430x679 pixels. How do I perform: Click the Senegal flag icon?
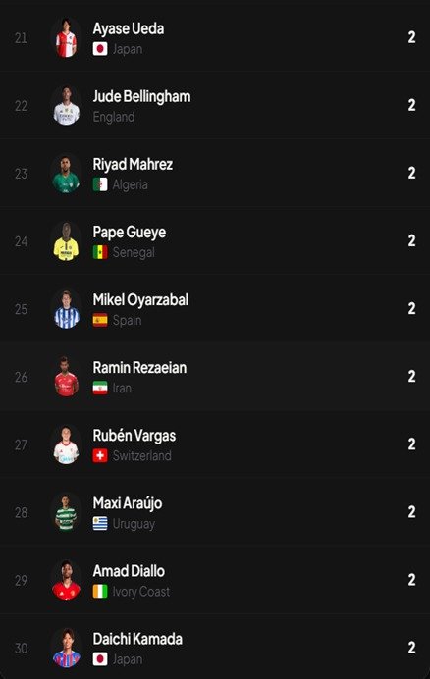[100, 252]
